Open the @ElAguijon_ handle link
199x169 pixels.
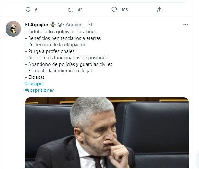(x=71, y=25)
